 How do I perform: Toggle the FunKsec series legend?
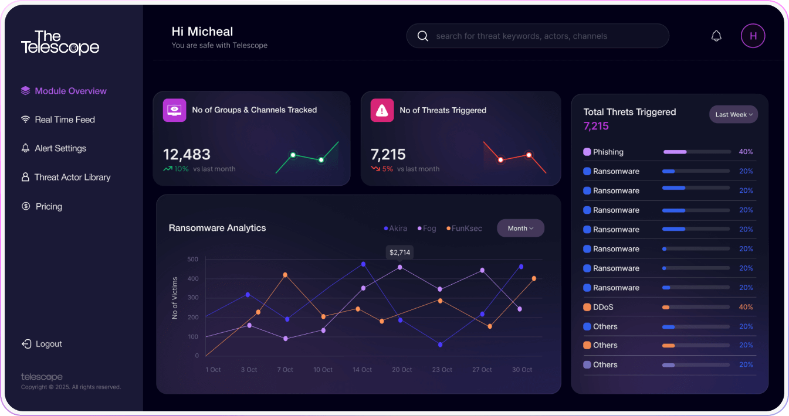464,229
